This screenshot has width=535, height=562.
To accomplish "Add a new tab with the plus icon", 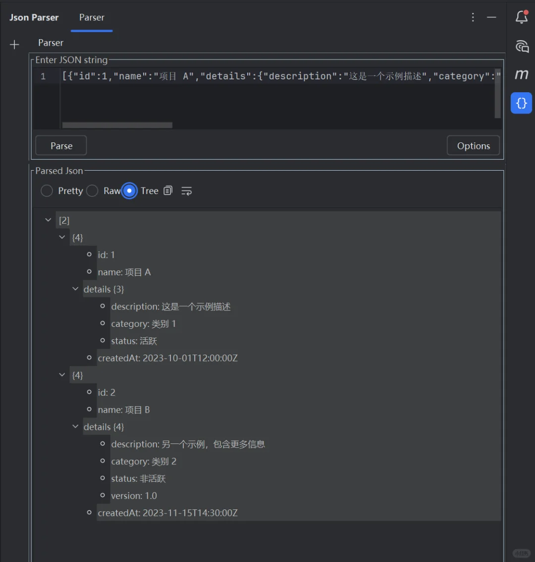I will (x=14, y=44).
